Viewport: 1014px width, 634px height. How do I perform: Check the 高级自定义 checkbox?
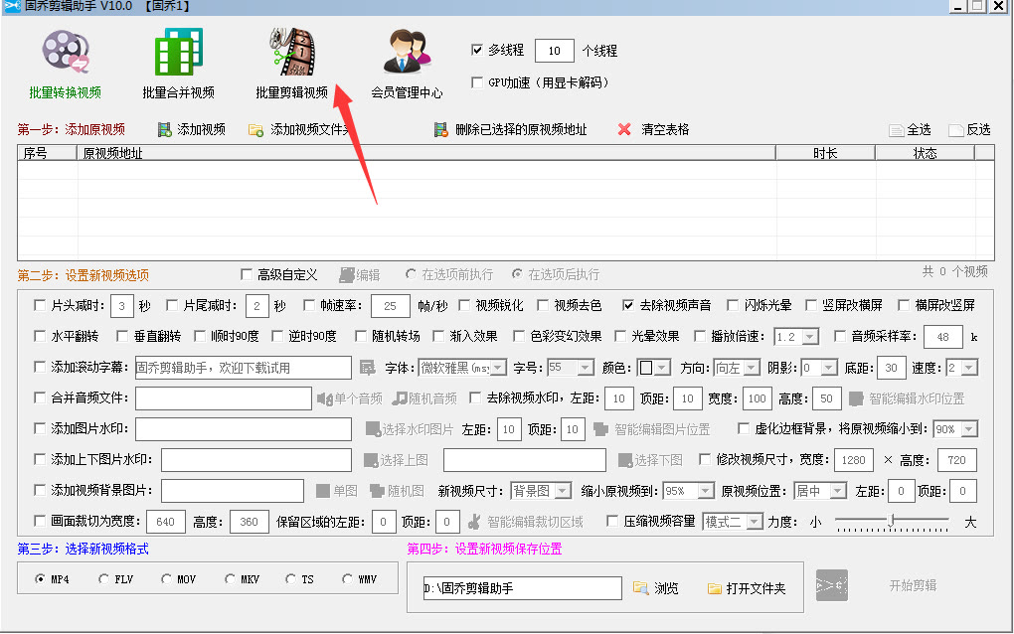[x=247, y=274]
